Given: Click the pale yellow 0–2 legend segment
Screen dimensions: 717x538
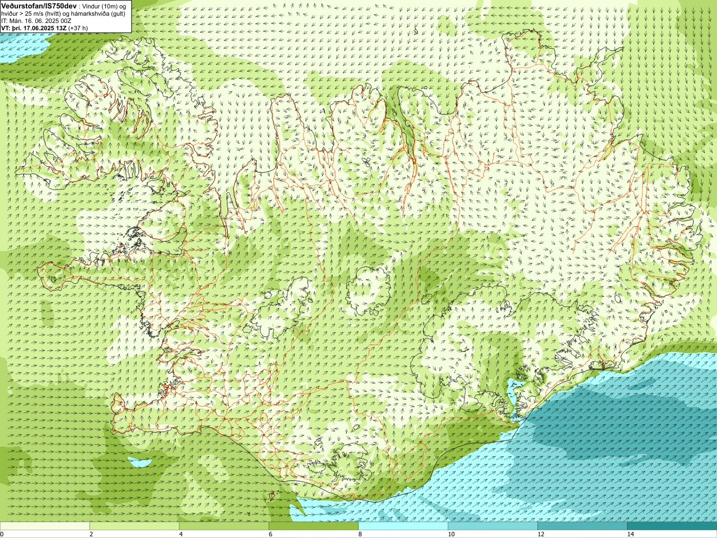Looking at the screenshot, I should 45,526.
